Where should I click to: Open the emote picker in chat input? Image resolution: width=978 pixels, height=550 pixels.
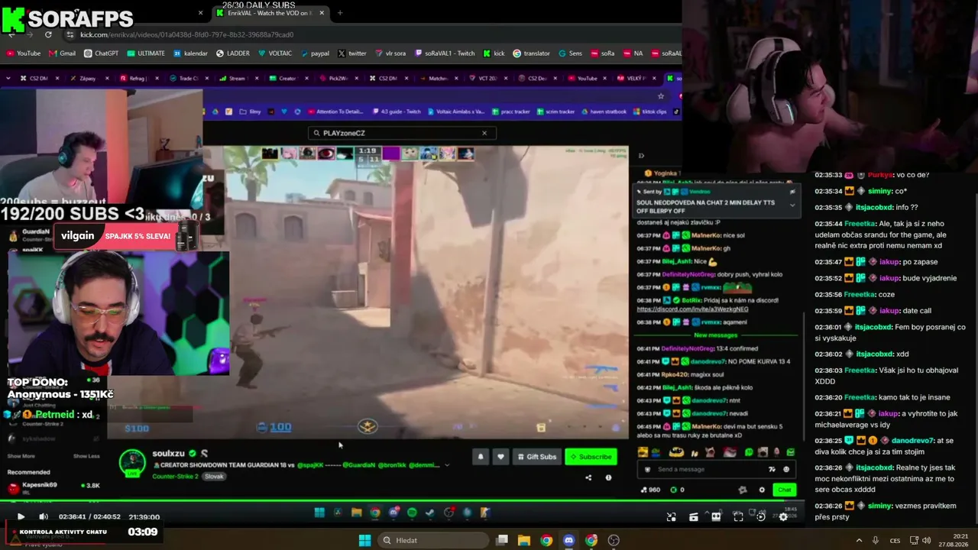point(786,469)
